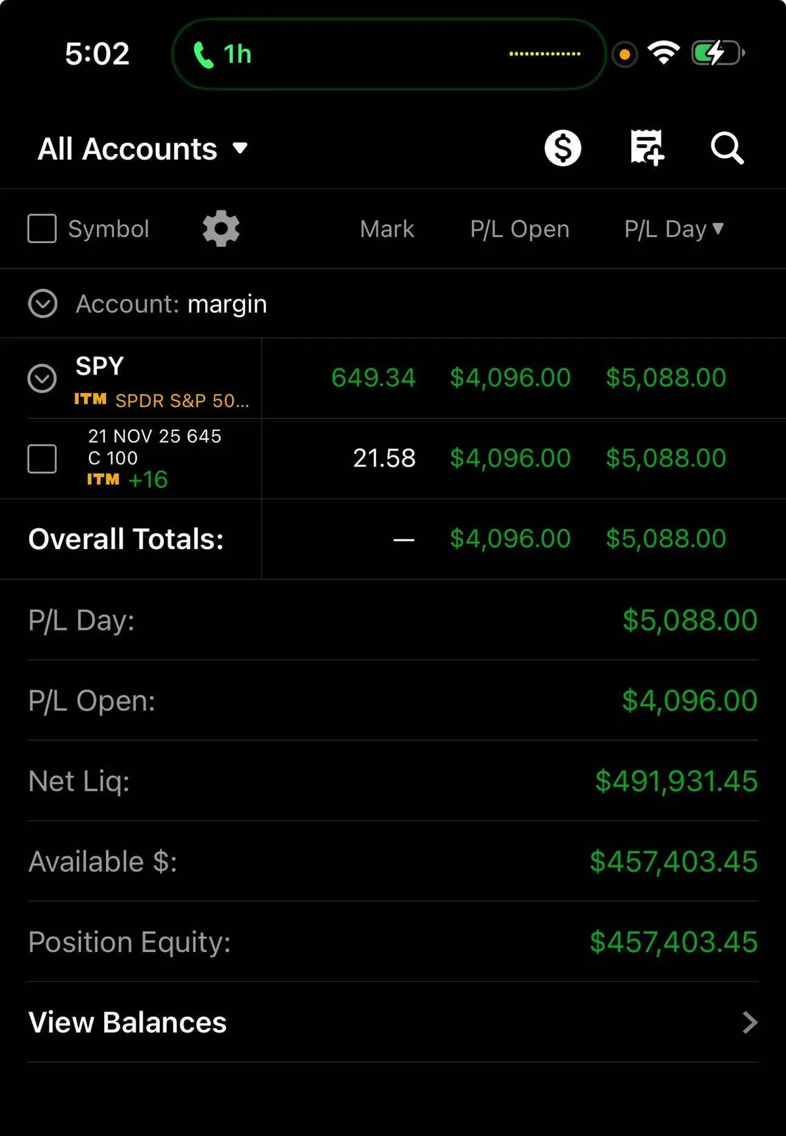Sort by the Mark column header
This screenshot has width=786, height=1136.
pyautogui.click(x=386, y=229)
